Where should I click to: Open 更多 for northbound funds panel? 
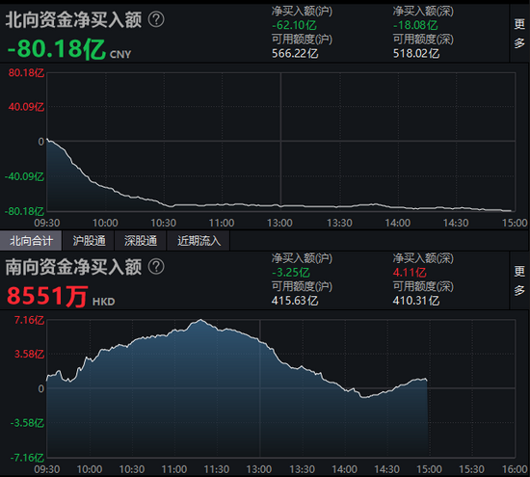point(519,34)
